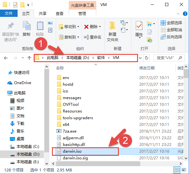Viewport: 189px width, 174px height.
Task: Click the Paste clipboard icon
Action: click(40, 26)
